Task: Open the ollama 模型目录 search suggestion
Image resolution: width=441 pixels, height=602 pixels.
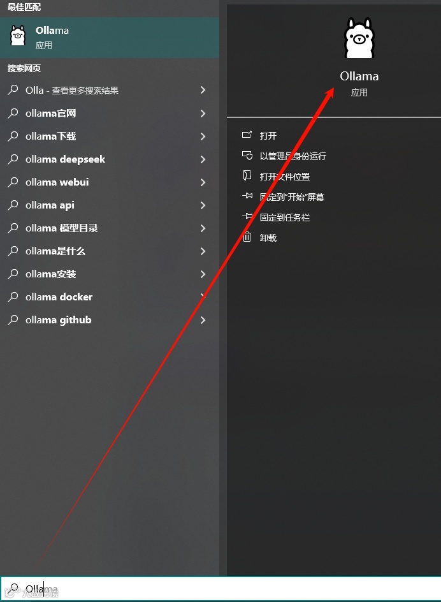Action: click(110, 228)
